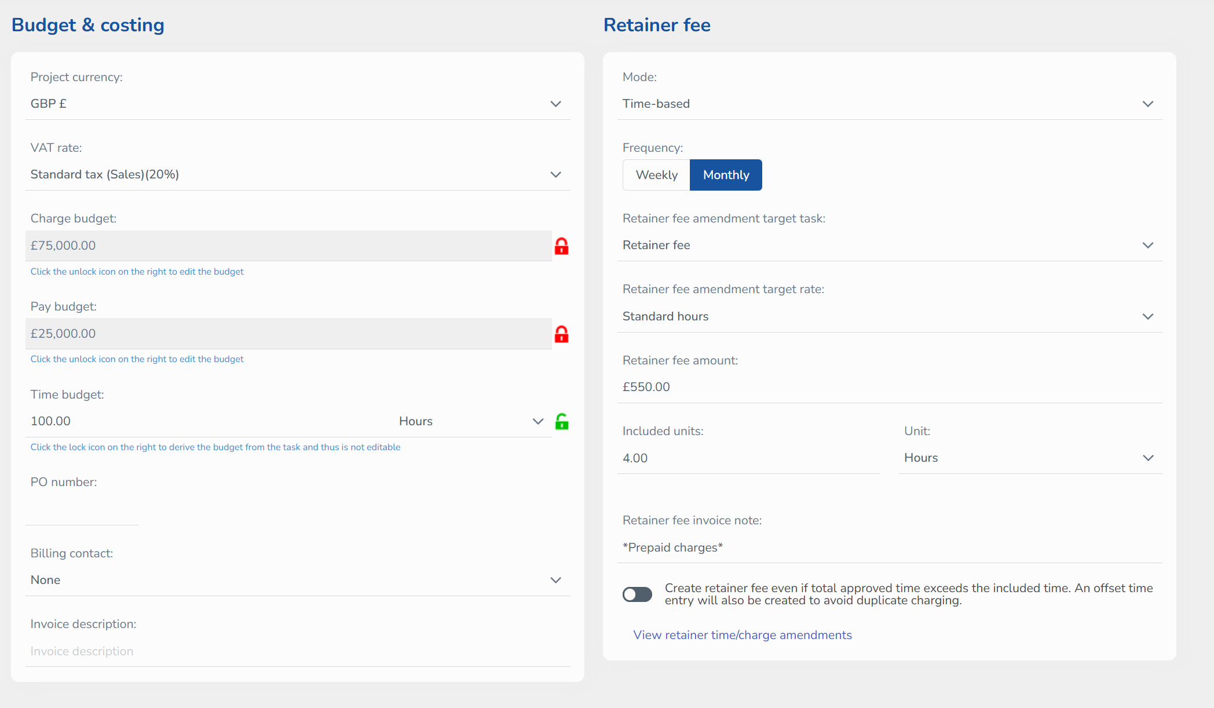The image size is (1214, 708).
Task: Toggle create retainer fee even if time exceeds switch
Action: click(x=637, y=594)
